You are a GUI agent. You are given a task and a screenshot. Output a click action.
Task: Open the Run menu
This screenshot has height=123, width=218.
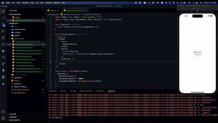42,3
